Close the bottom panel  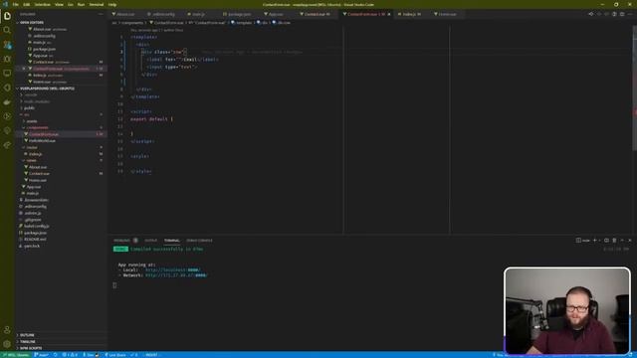pyautogui.click(x=630, y=241)
